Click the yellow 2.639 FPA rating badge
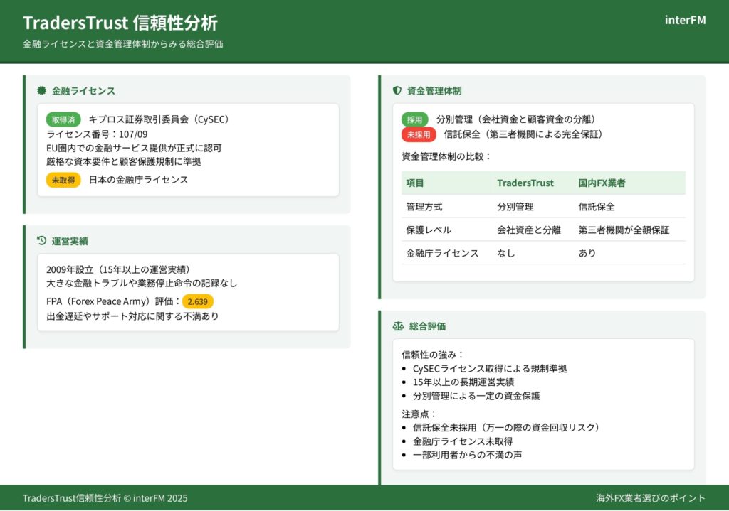This screenshot has width=729, height=511. pos(197,301)
